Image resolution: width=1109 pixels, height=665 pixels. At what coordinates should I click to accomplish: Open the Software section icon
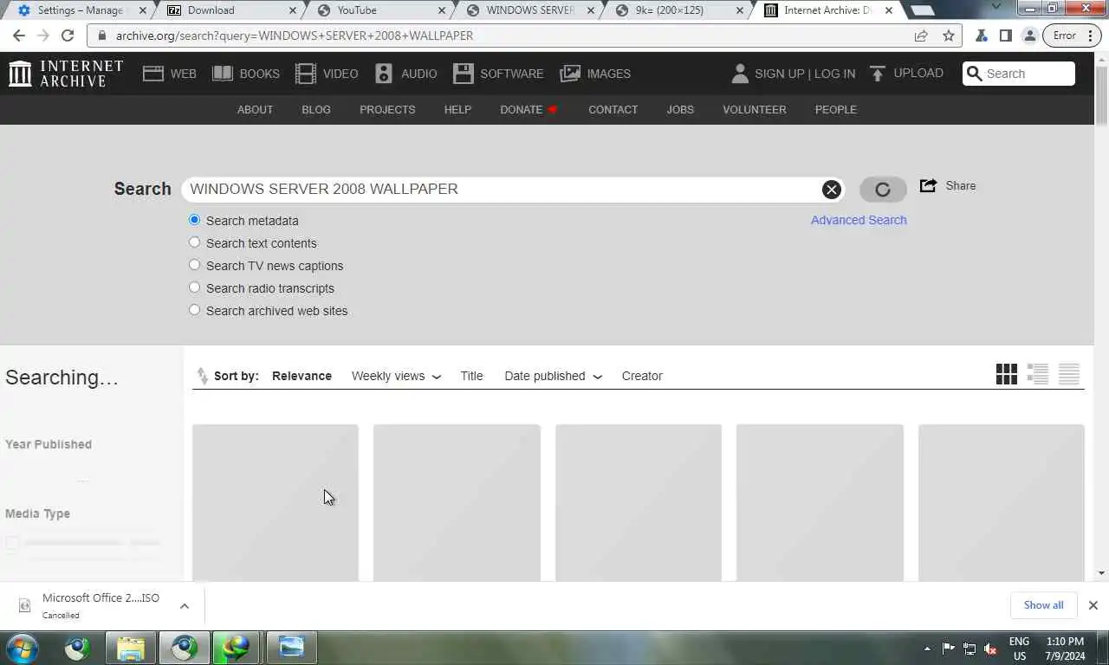[x=464, y=74]
